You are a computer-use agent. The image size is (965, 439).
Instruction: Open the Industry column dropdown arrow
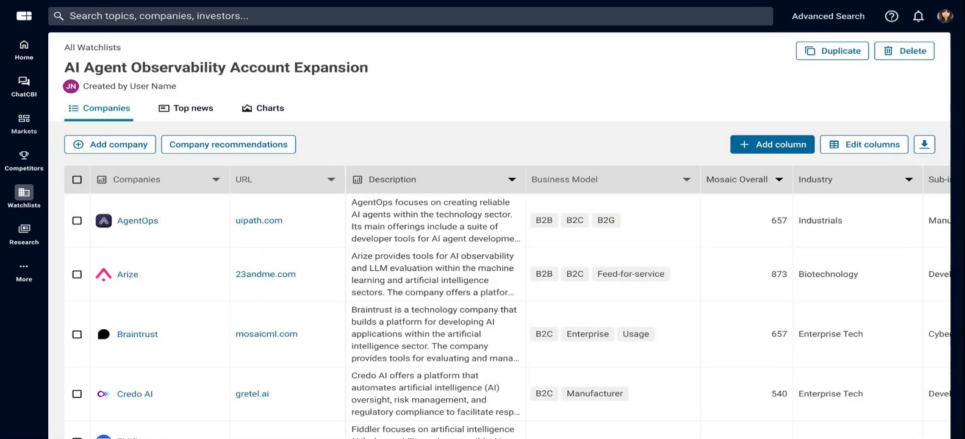909,180
